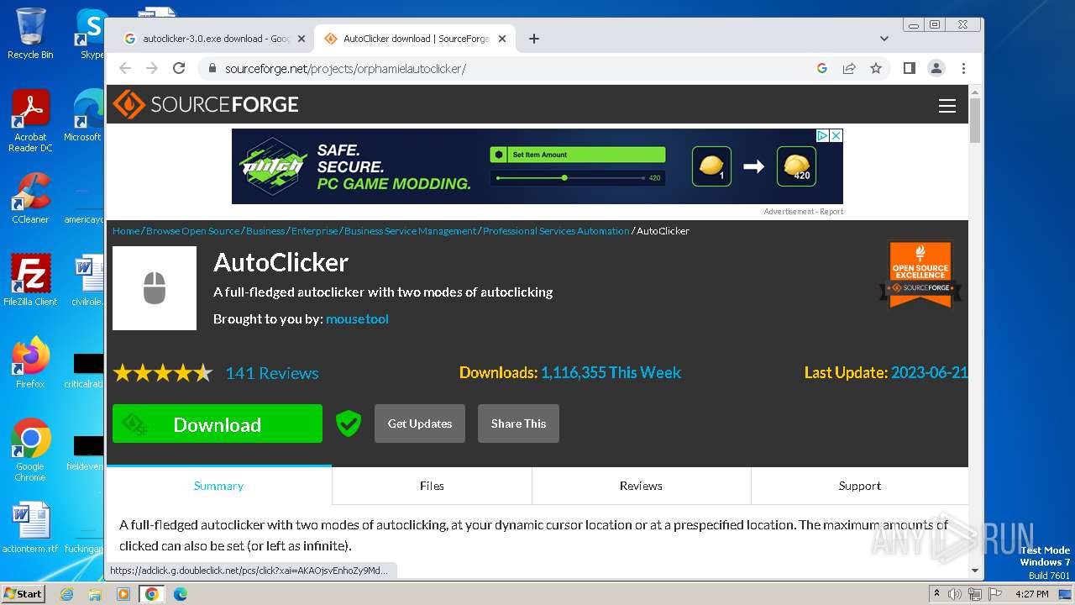Click Browse Open Source breadcrumb

(193, 231)
